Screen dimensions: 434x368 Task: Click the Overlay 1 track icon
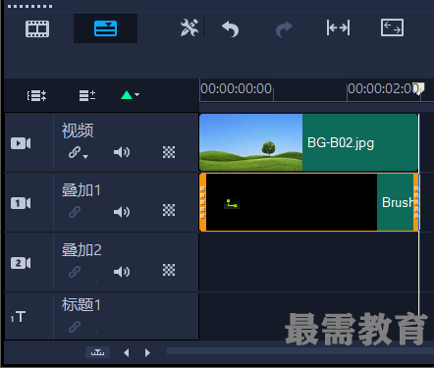click(x=21, y=203)
